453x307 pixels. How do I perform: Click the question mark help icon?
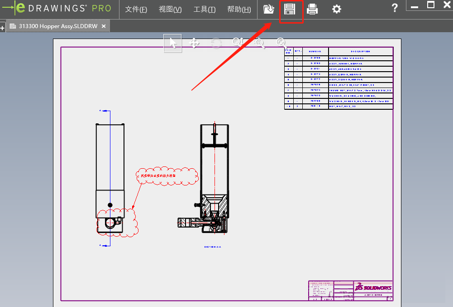coord(395,8)
